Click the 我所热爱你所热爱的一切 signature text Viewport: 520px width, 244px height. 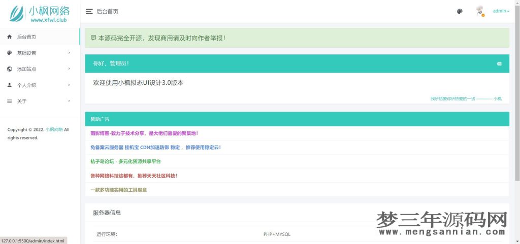pyautogui.click(x=466, y=98)
